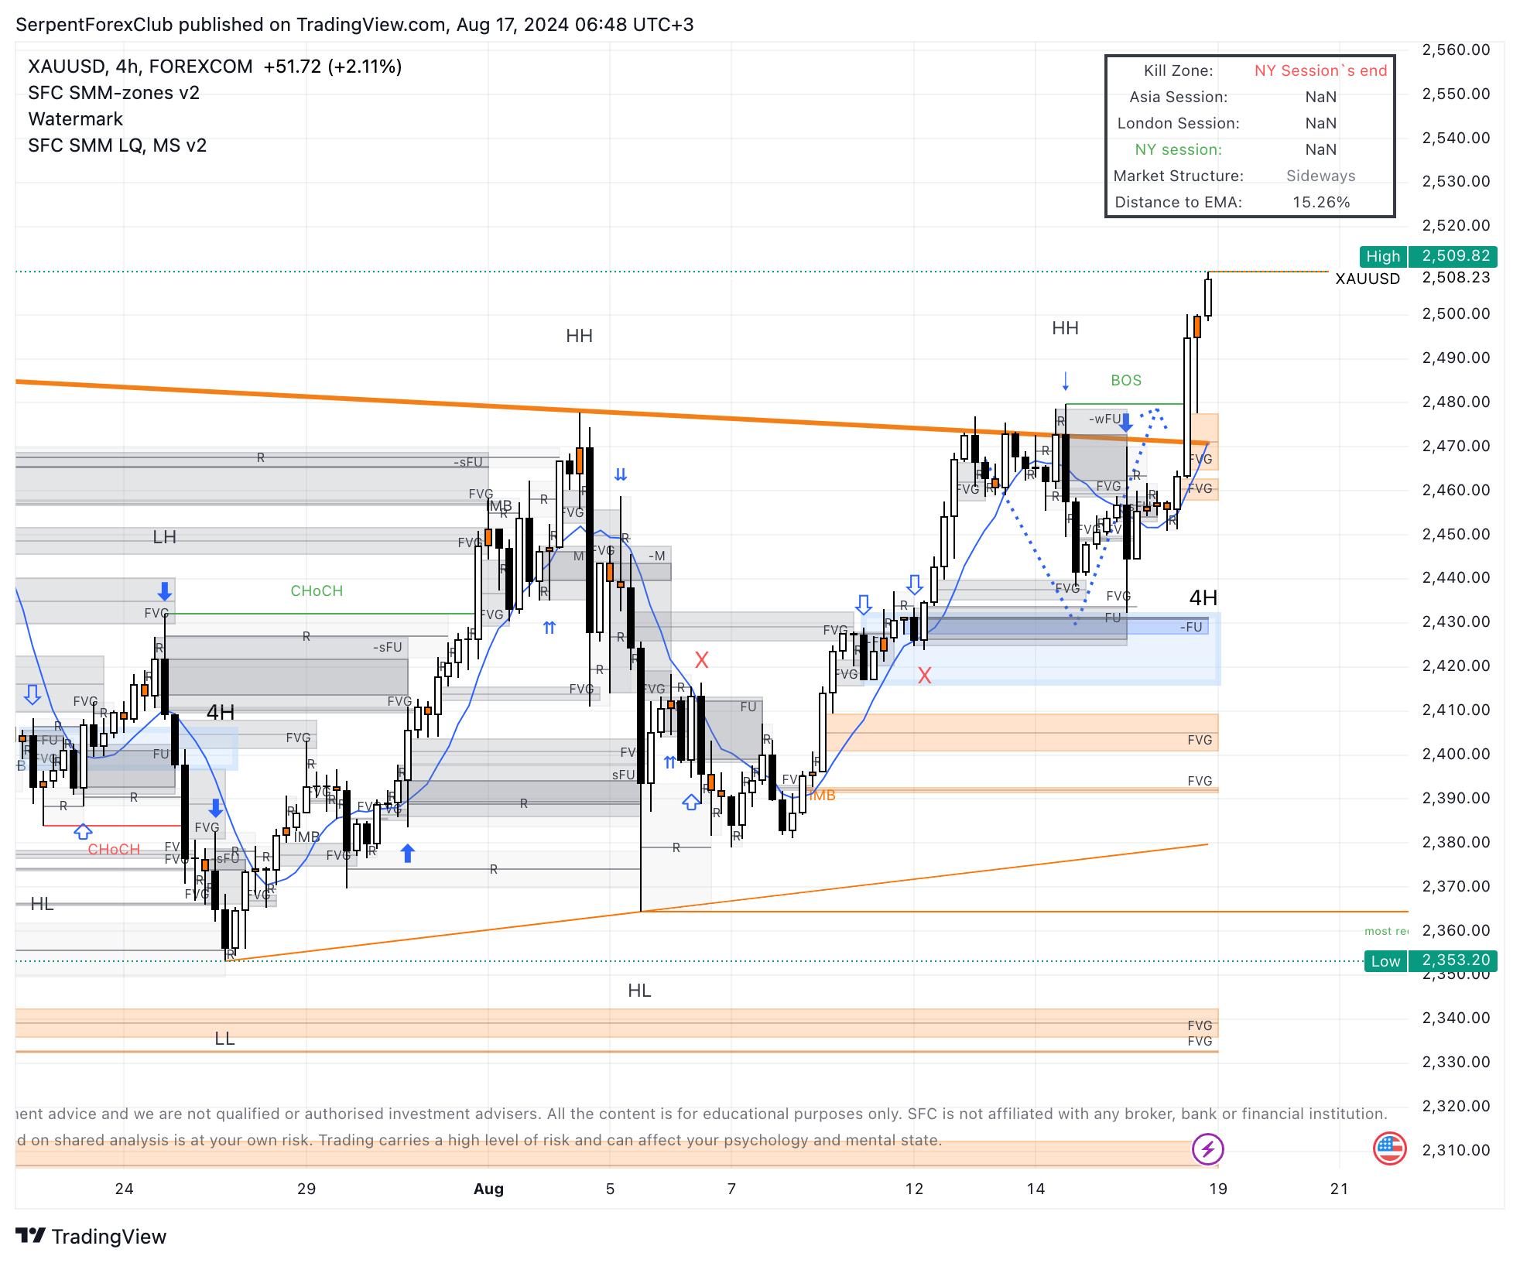
Task: Click the green 'BOS' structure label
Action: tap(1126, 380)
